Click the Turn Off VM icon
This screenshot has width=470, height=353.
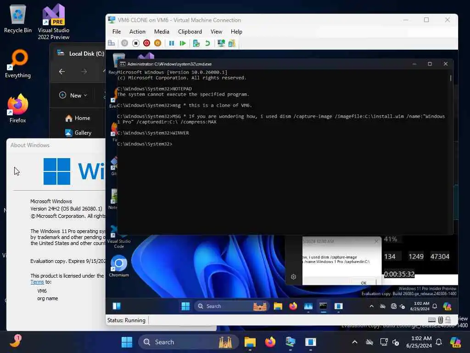pos(136,43)
